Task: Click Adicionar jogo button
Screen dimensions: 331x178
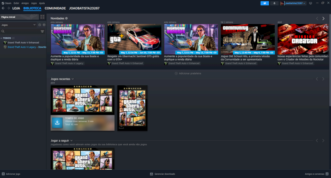Action: point(11,174)
